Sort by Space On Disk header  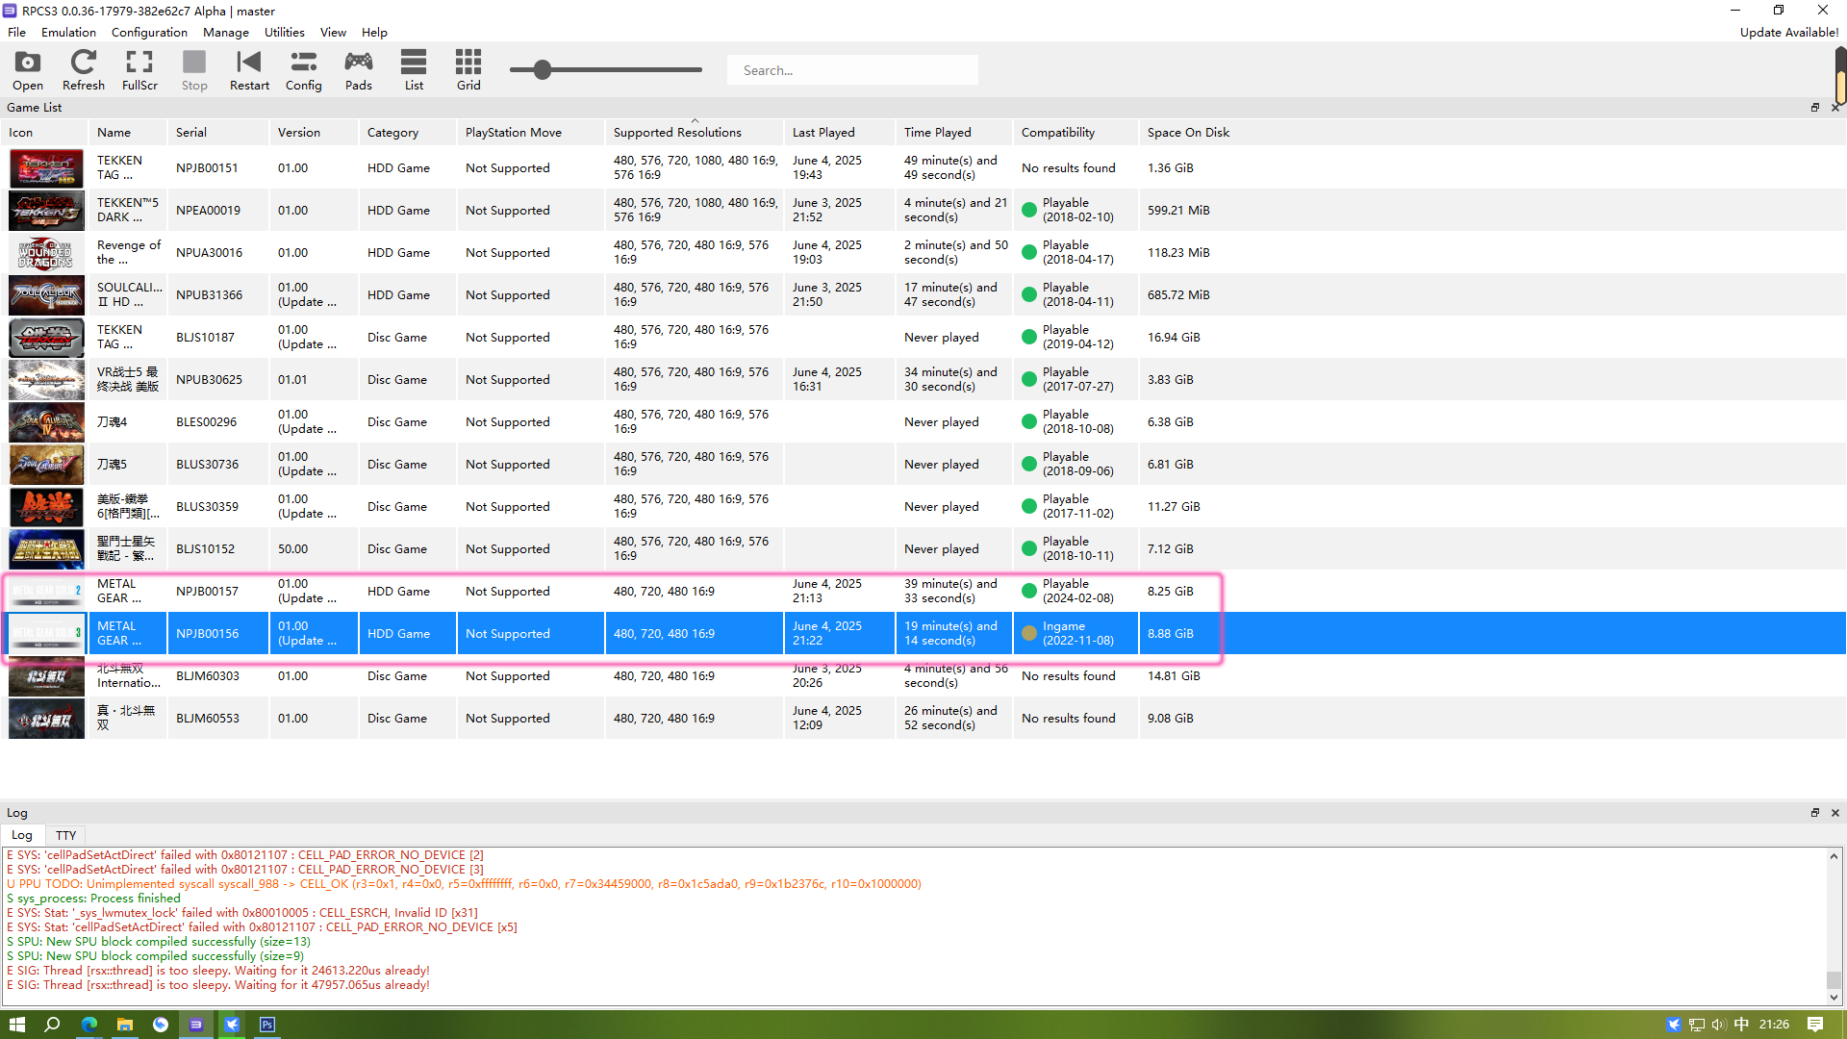click(1188, 133)
